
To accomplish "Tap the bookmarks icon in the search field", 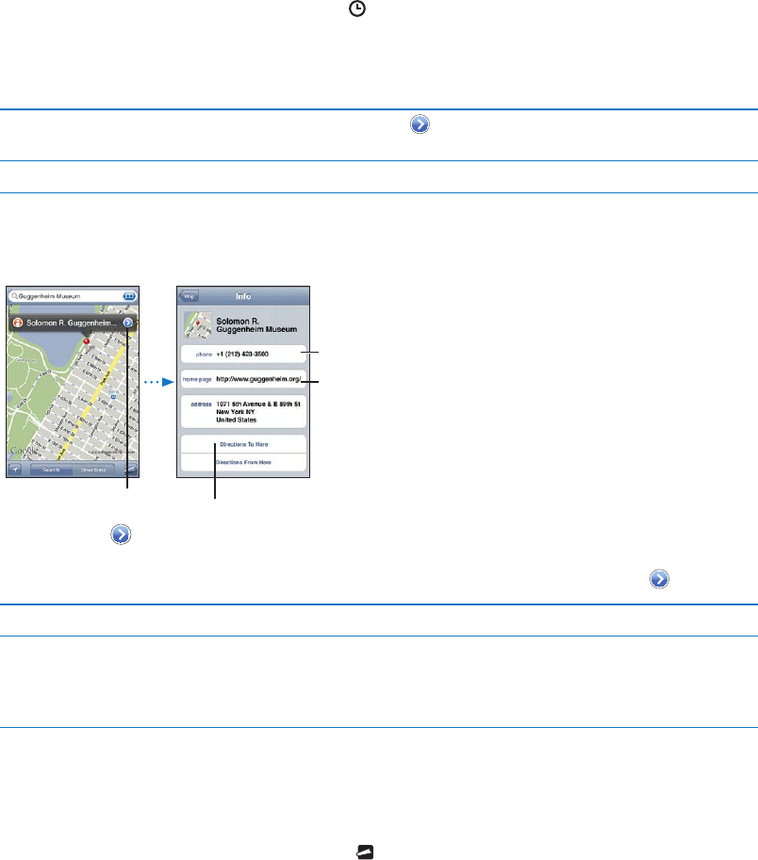I will 129,296.
